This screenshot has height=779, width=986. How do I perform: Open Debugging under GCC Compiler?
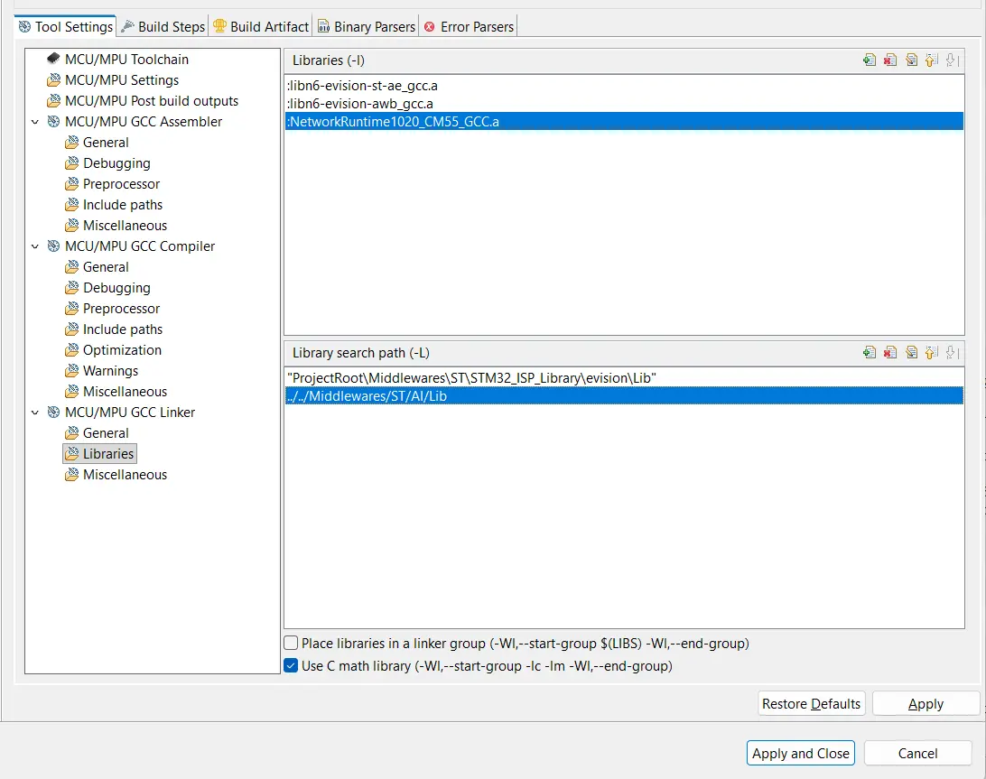coord(116,287)
